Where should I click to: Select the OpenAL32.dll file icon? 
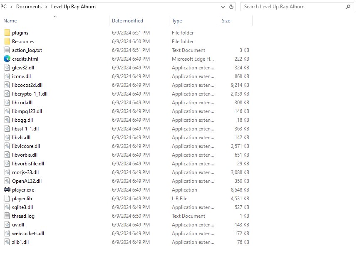(7, 181)
